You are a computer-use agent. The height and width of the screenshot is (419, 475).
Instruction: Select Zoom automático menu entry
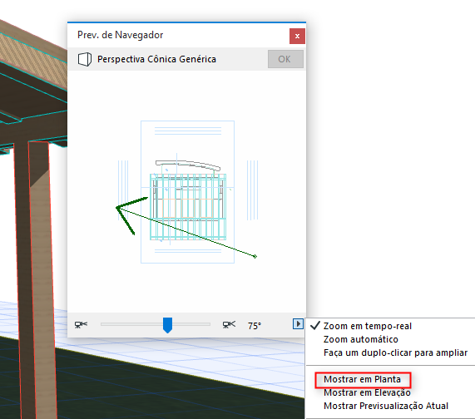tap(360, 339)
